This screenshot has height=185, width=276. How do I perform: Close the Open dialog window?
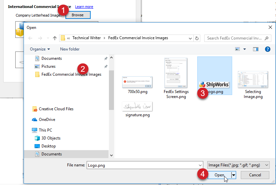click(270, 27)
